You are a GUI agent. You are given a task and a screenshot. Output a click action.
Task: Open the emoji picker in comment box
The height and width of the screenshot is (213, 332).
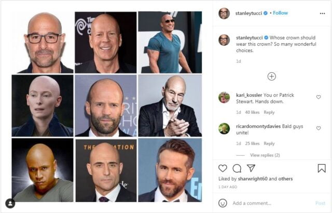point(223,203)
